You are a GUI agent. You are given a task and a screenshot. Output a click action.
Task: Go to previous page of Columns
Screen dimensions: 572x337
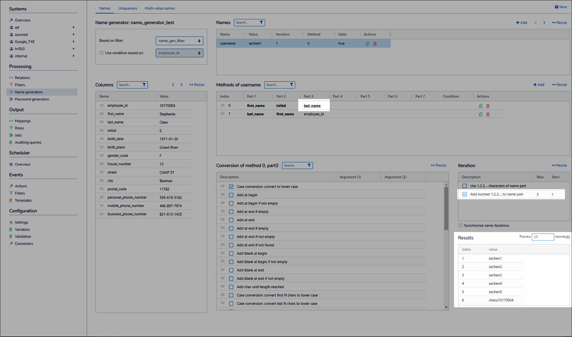pos(173,85)
